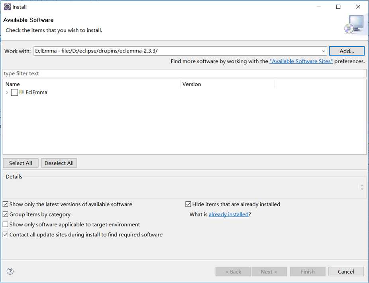Click the Name column header
Screen dimensions: 369x283
tap(92, 84)
